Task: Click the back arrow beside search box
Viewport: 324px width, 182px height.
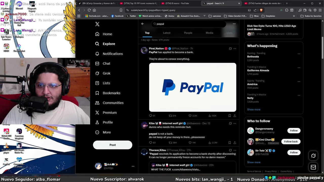Action: (x=143, y=24)
